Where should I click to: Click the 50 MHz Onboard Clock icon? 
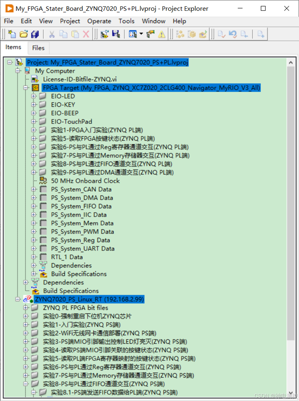click(43, 181)
